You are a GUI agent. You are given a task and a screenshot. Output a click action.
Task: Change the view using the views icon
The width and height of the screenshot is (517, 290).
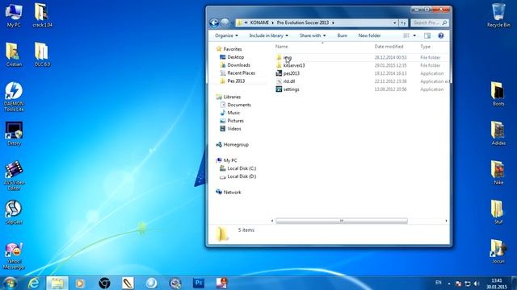pos(406,35)
